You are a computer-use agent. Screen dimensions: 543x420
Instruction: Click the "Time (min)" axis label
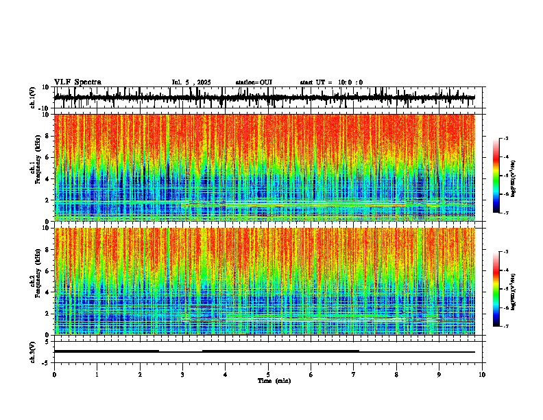[274, 381]
